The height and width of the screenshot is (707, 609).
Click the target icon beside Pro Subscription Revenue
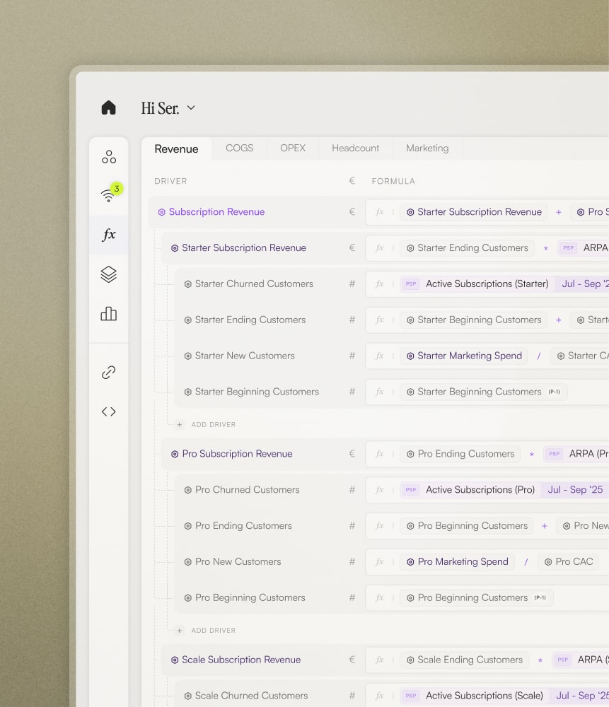pyautogui.click(x=175, y=453)
